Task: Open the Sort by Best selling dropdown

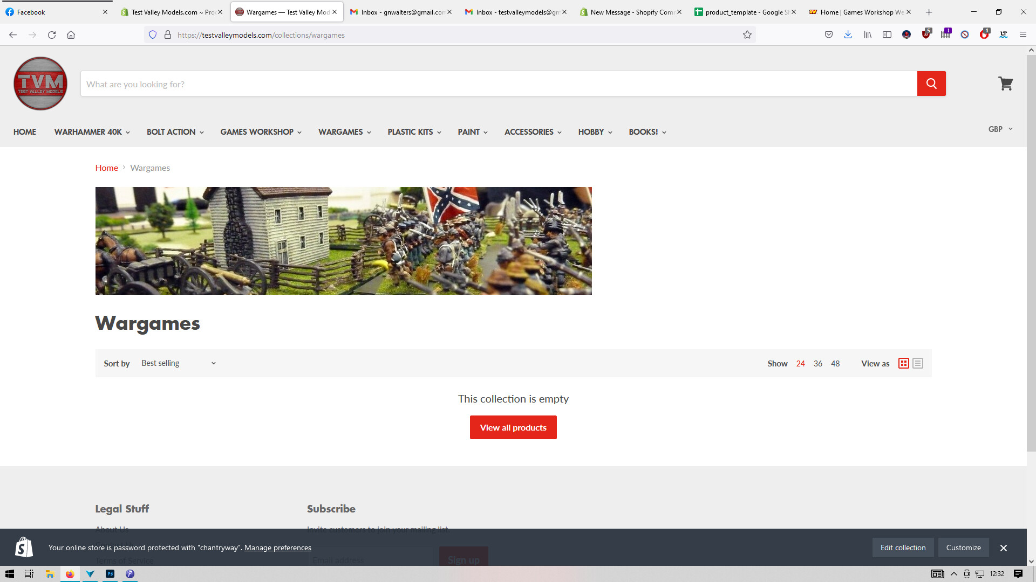Action: (178, 364)
